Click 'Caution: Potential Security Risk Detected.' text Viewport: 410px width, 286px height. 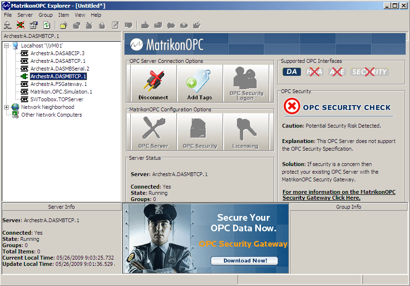point(332,126)
